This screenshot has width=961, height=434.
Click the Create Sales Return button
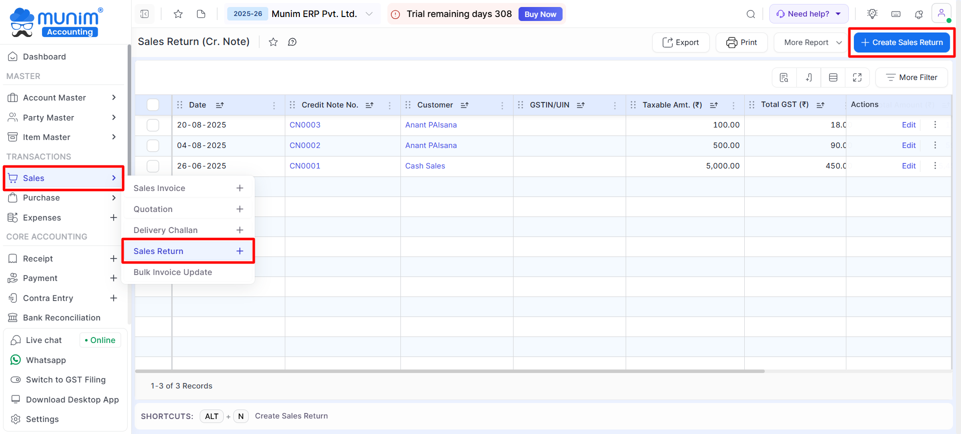(x=901, y=42)
